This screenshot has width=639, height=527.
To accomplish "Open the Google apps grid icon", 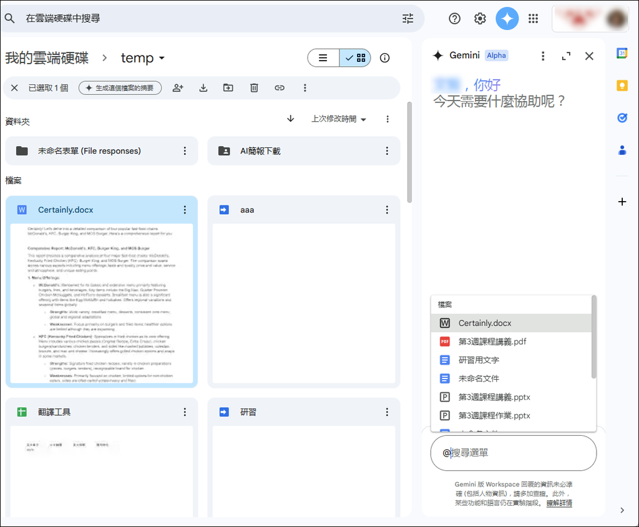I will coord(533,18).
